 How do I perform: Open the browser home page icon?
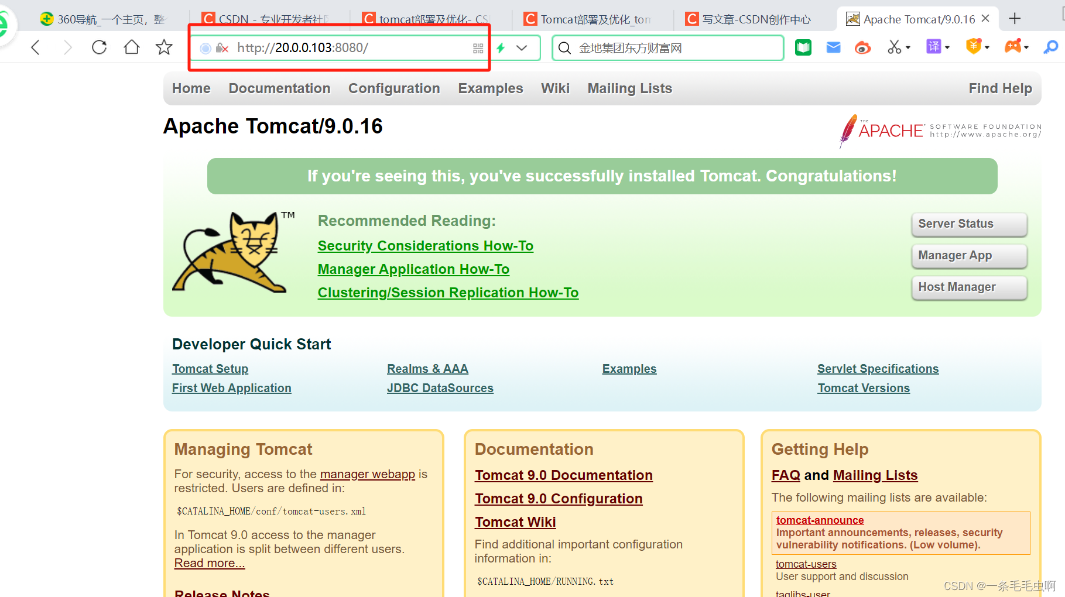click(x=132, y=47)
